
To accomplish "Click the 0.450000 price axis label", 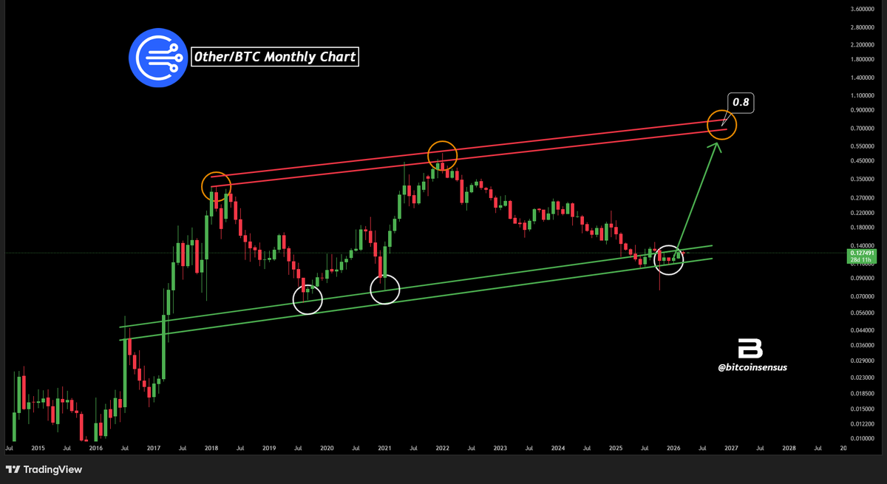I will (864, 161).
